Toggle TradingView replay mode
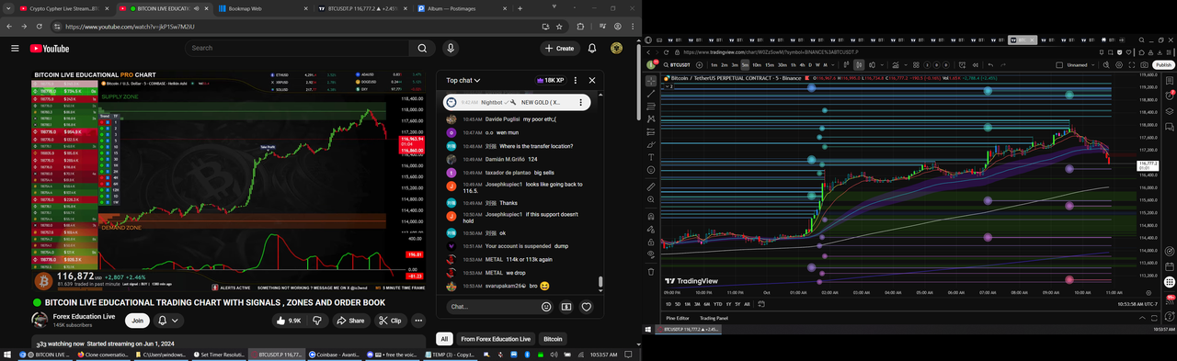 click(976, 64)
